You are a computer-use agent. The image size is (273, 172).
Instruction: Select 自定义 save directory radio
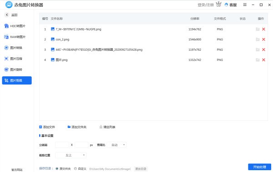pyautogui.click(x=76, y=169)
